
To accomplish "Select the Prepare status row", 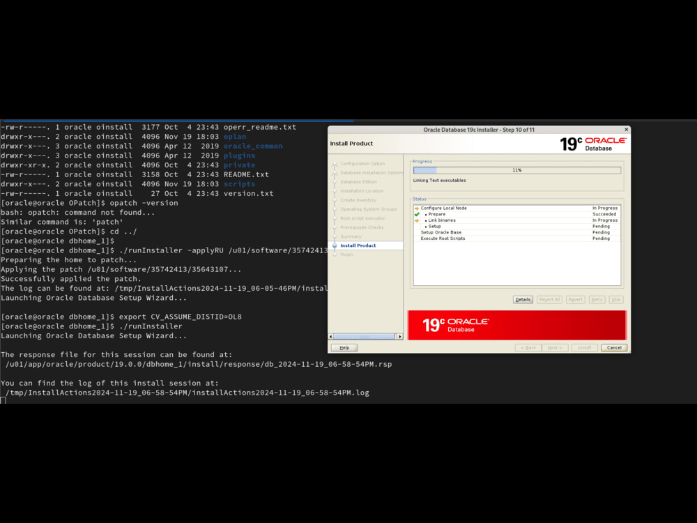I will [517, 214].
